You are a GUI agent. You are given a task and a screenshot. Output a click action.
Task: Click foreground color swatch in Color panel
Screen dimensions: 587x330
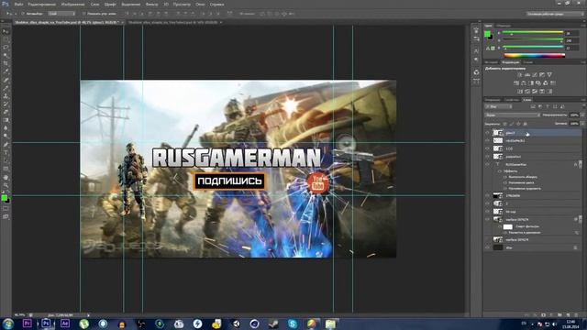click(487, 34)
